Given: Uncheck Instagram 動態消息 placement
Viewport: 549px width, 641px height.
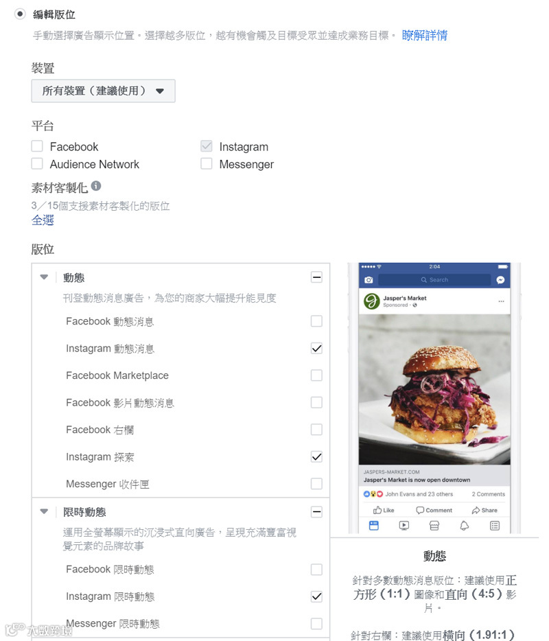Looking at the screenshot, I should coord(316,349).
